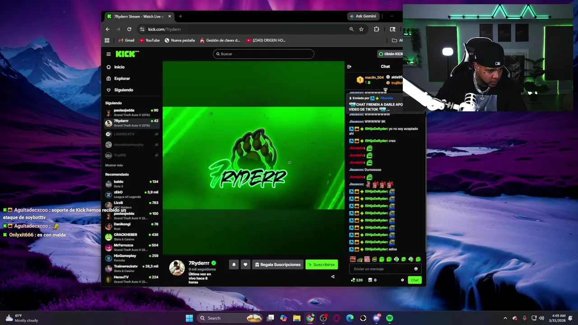The height and width of the screenshot is (325, 578).
Task: Select the first quick emote above chat input
Action: [353, 259]
